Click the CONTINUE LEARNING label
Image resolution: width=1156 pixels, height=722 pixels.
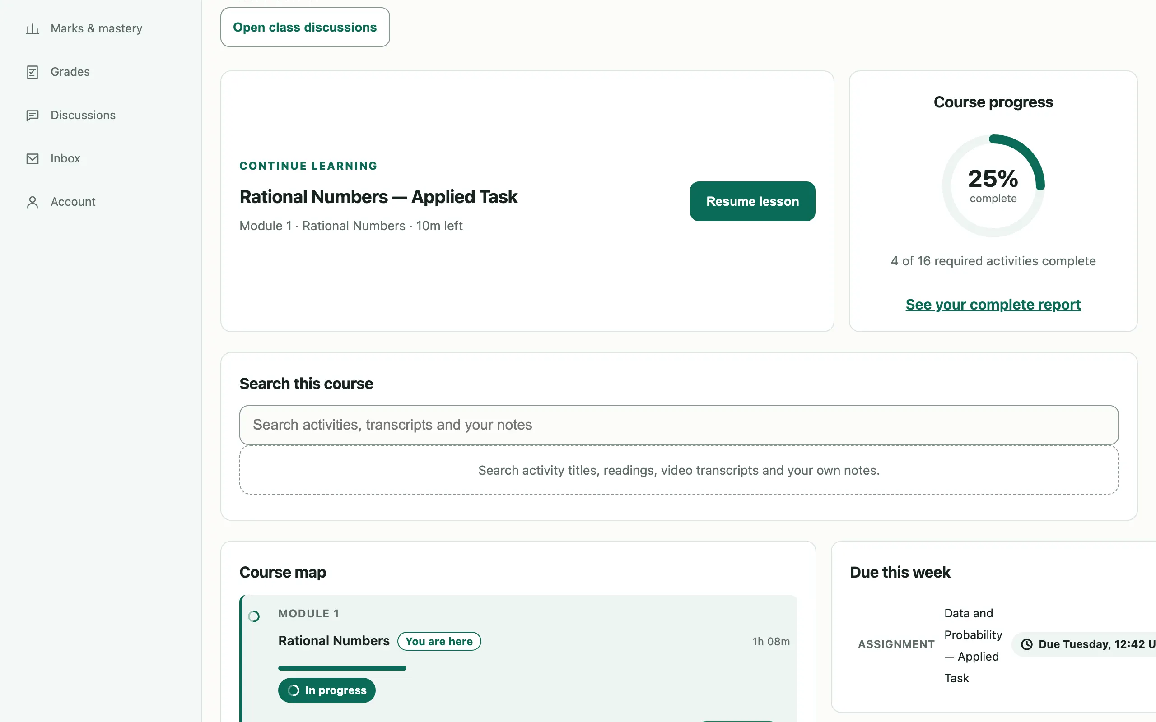pyautogui.click(x=308, y=166)
